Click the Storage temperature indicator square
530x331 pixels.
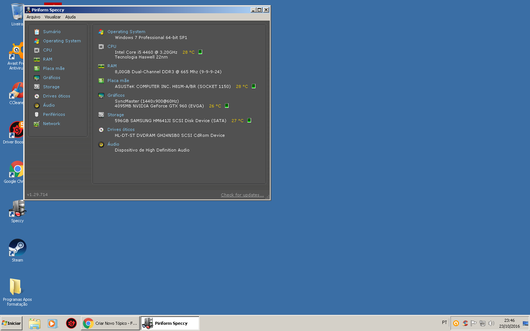click(249, 120)
